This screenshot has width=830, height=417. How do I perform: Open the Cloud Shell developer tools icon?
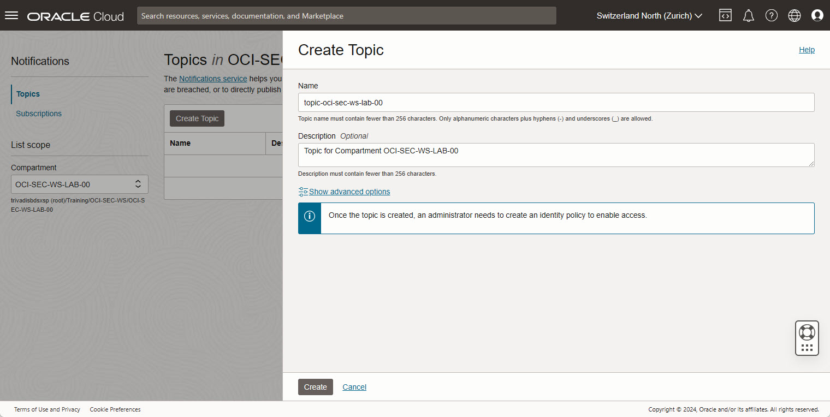tap(725, 15)
